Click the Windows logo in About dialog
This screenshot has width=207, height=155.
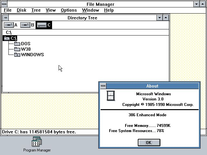[111, 96]
